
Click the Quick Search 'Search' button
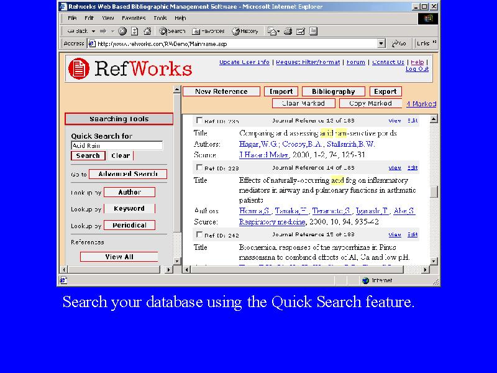(x=88, y=156)
